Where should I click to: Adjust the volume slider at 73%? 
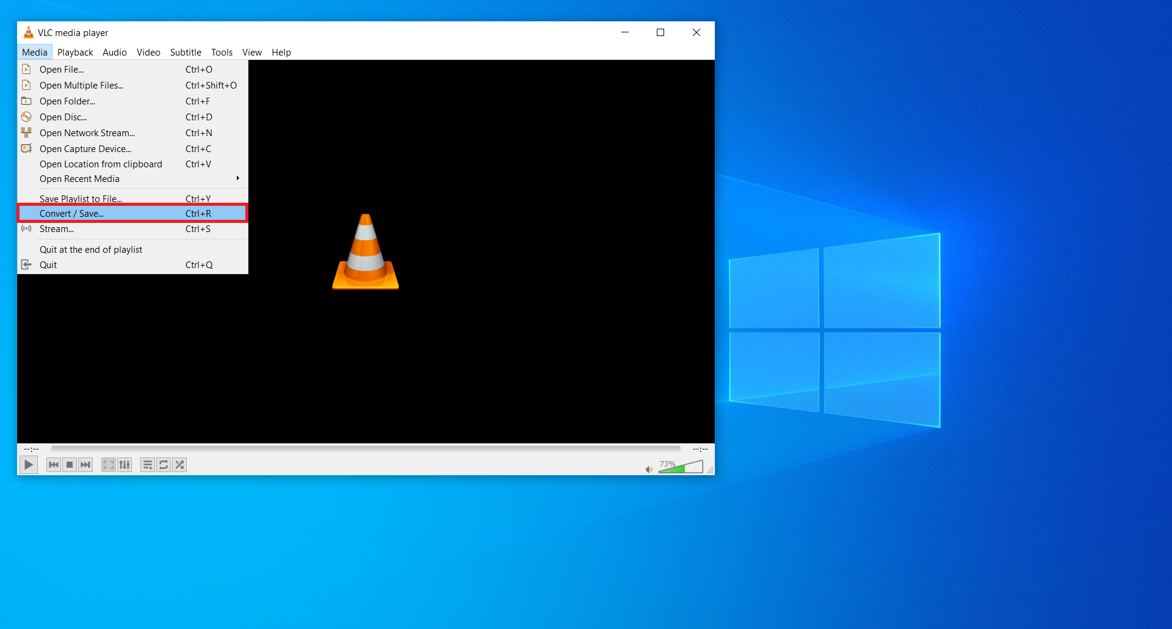coord(681,467)
